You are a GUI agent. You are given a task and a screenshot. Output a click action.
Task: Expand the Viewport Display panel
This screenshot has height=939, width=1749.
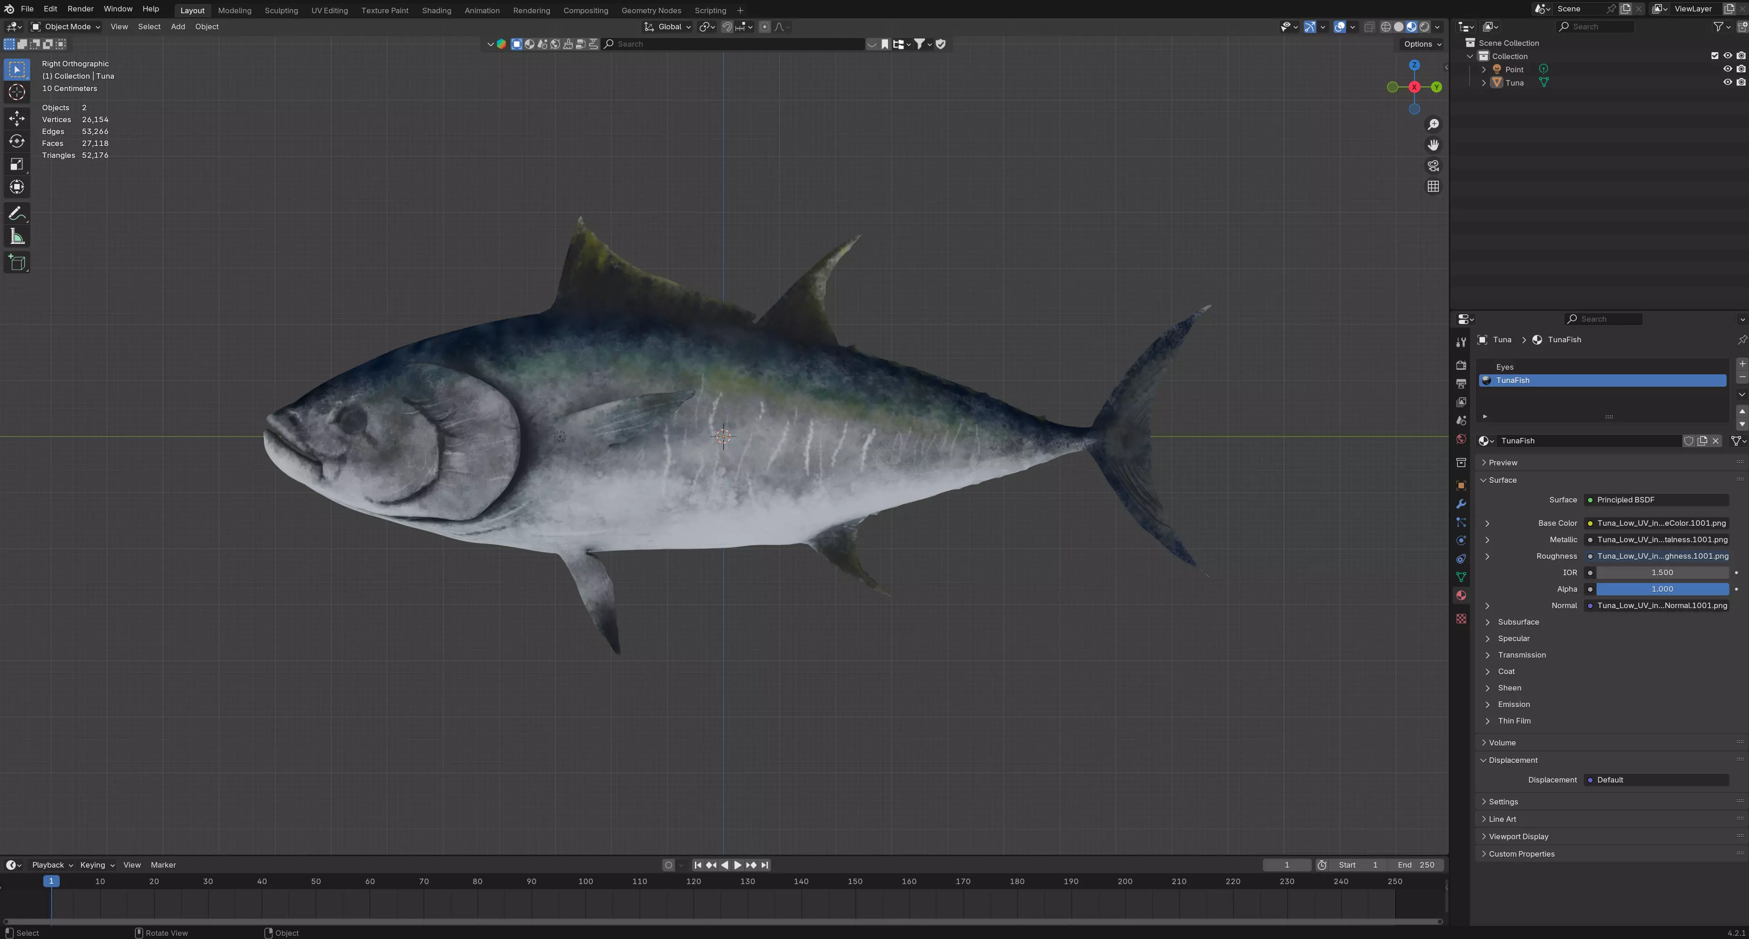[1518, 836]
